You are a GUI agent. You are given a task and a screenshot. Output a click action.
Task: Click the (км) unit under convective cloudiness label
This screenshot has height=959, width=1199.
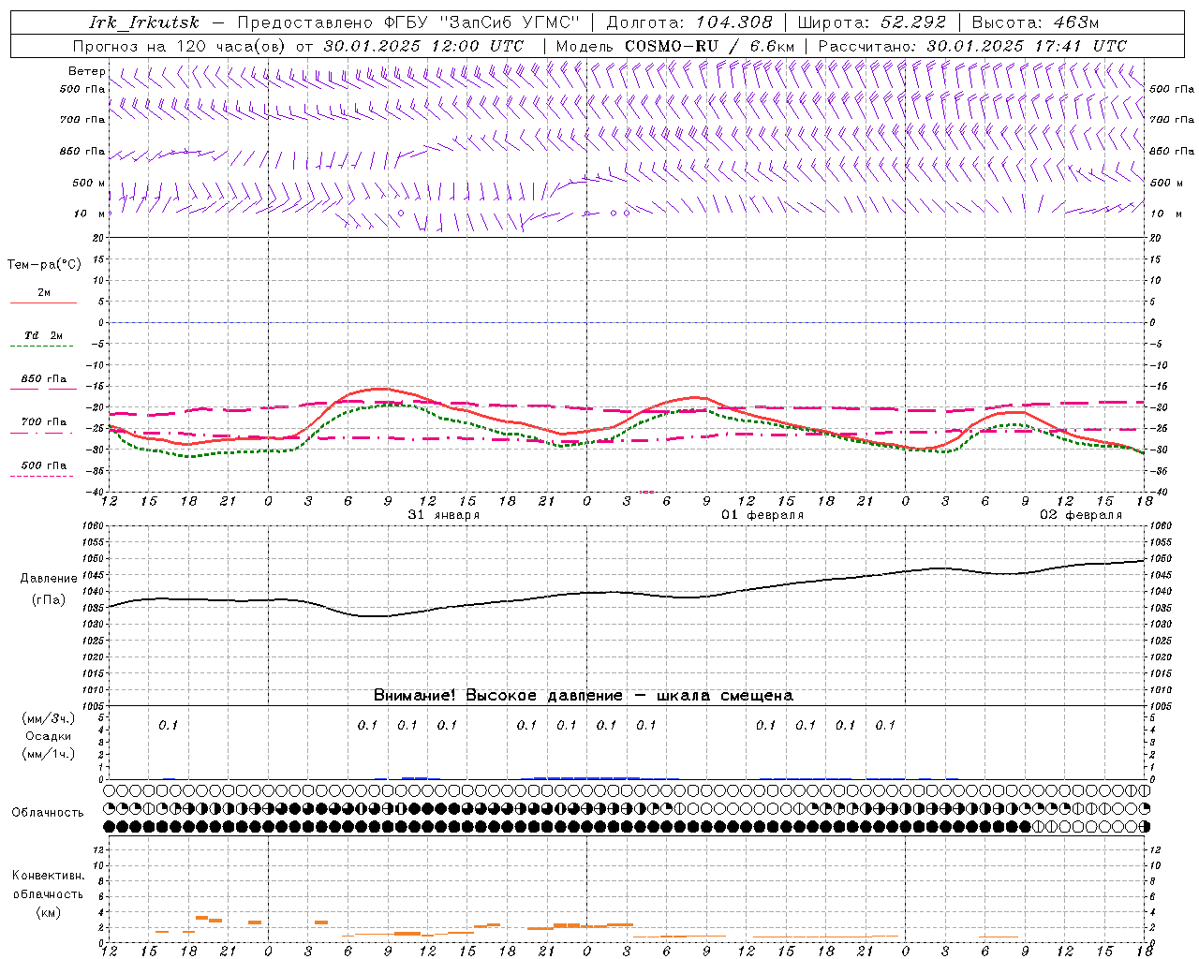pos(49,912)
